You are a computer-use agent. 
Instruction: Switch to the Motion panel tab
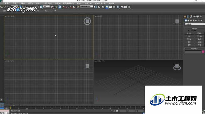pyautogui.click(x=194, y=16)
